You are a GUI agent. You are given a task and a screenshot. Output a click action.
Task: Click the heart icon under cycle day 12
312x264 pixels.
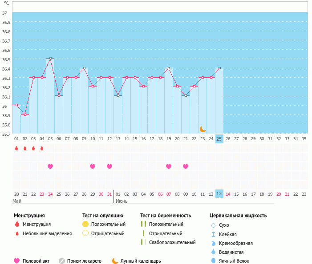(109, 166)
